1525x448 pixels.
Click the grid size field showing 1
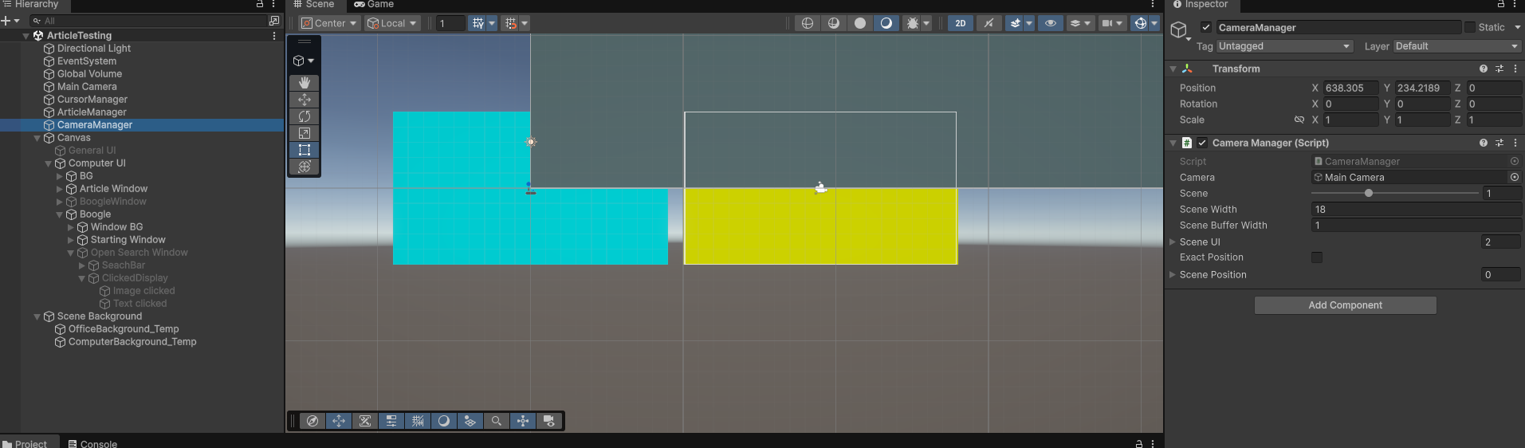click(x=450, y=23)
